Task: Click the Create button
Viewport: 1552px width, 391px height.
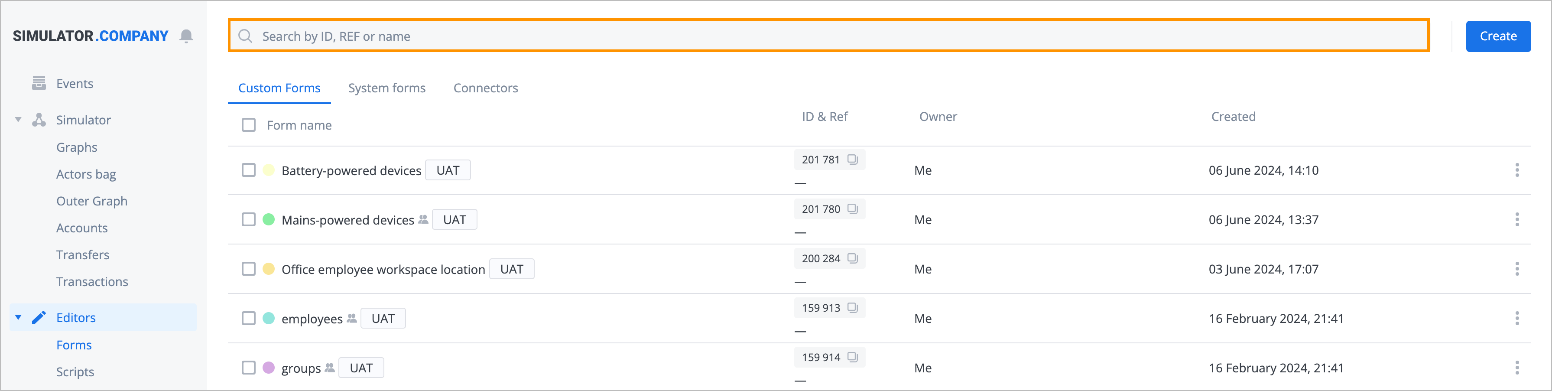Action: 1498,36
